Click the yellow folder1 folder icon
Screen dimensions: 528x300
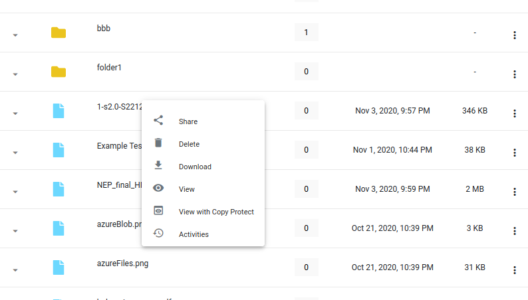coord(59,72)
